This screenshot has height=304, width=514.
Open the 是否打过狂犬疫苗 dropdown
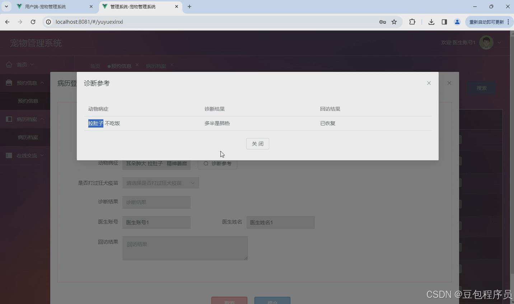click(160, 183)
